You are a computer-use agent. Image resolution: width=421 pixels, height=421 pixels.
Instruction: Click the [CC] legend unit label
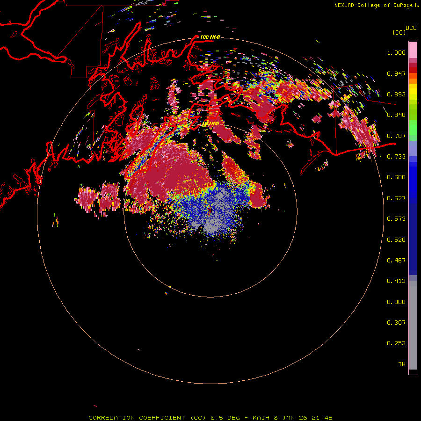click(399, 32)
